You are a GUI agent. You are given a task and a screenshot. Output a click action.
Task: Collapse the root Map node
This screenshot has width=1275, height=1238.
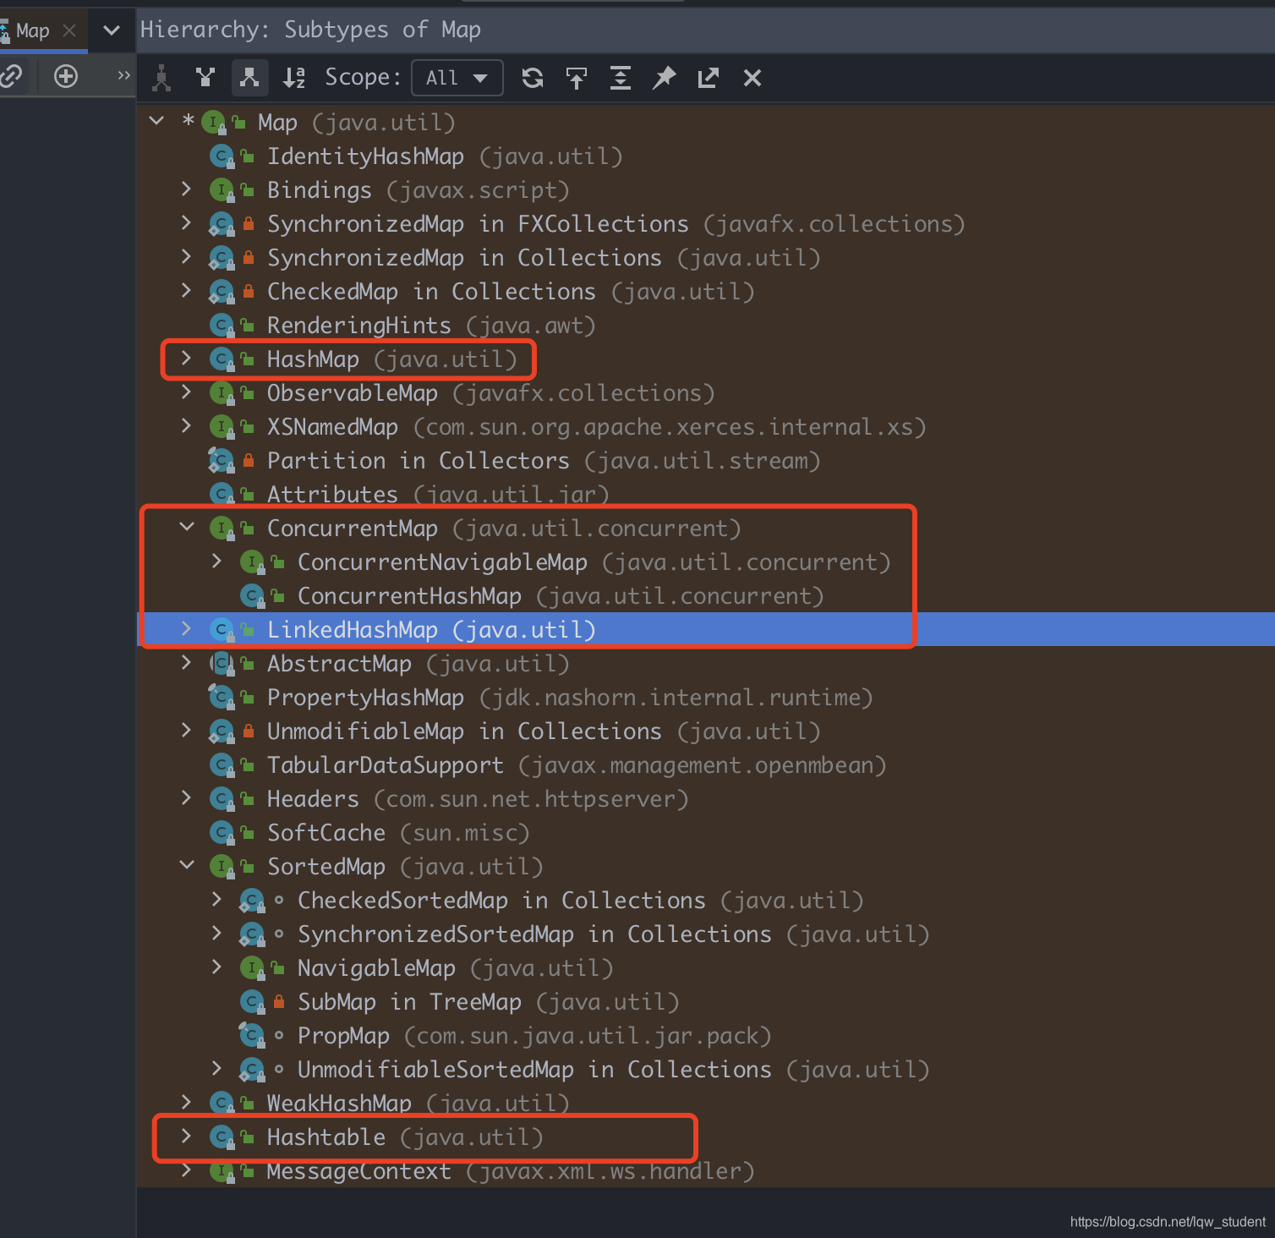pos(156,121)
